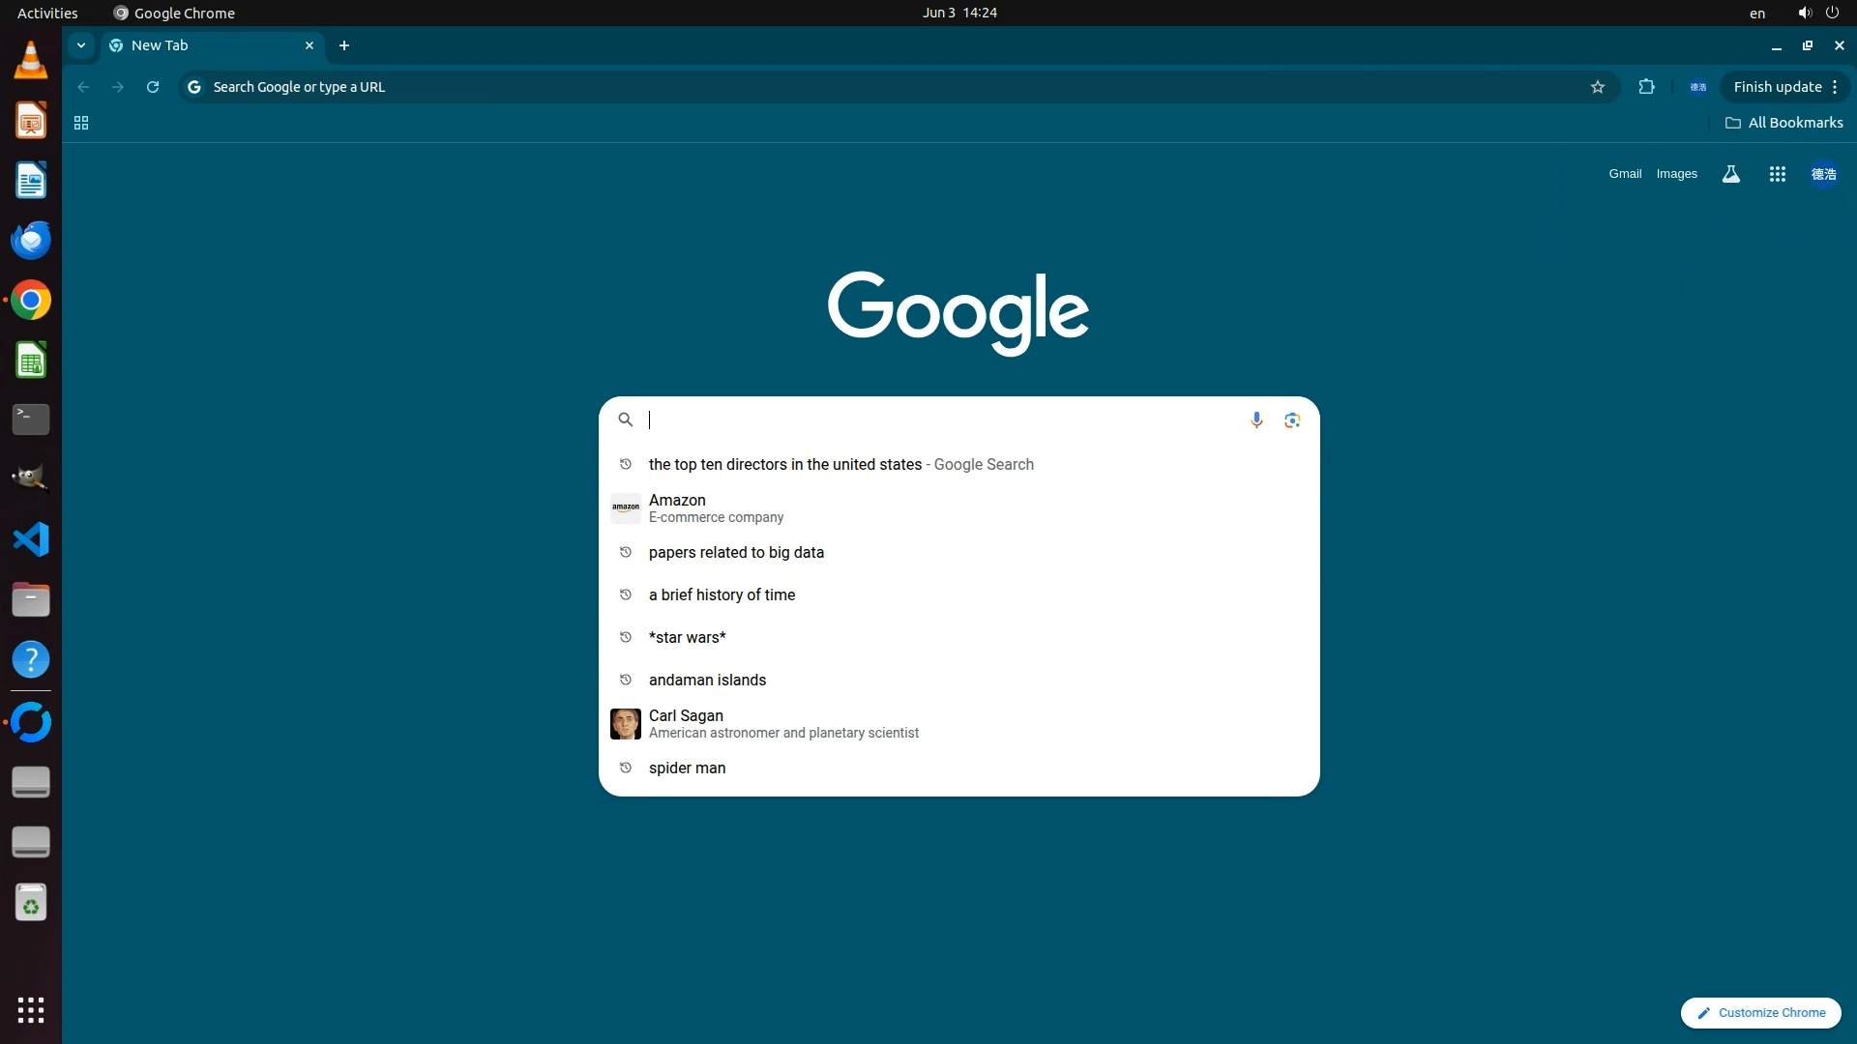Bookmark this tab with star icon
The width and height of the screenshot is (1857, 1044).
click(x=1597, y=87)
